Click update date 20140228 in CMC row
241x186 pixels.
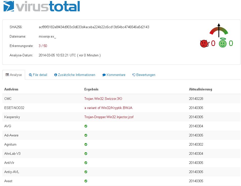(x=196, y=99)
